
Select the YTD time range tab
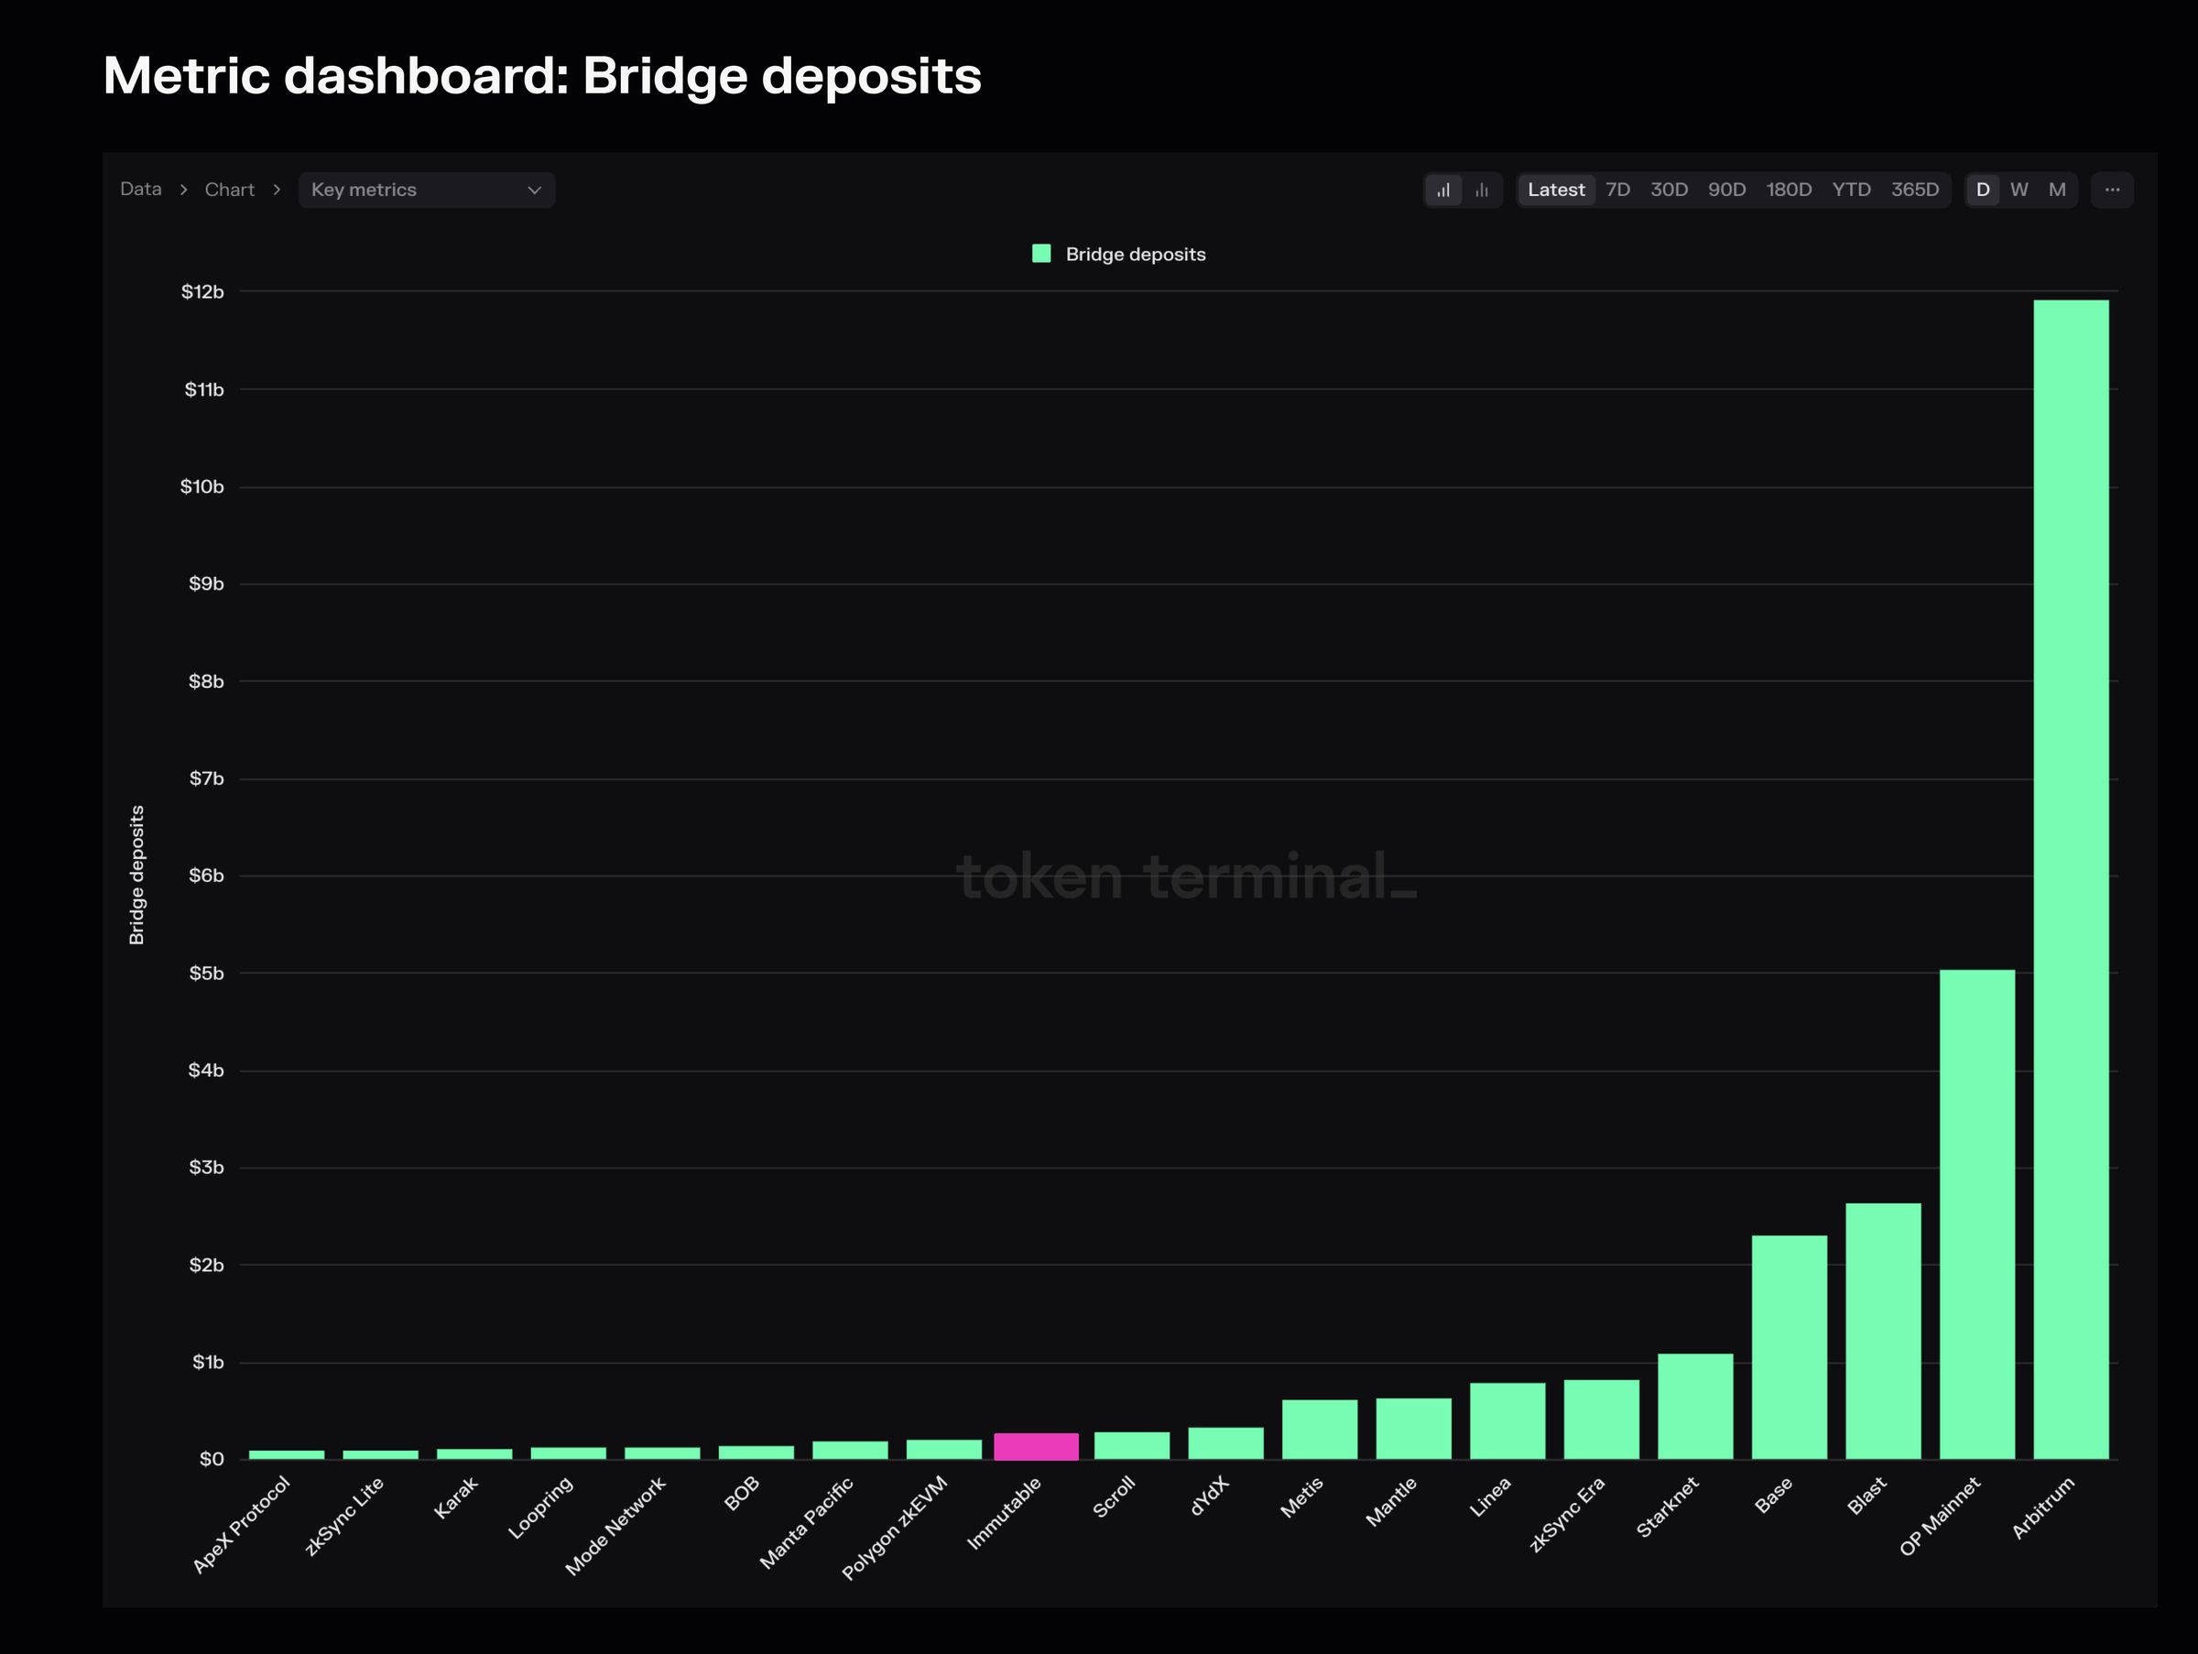(x=1851, y=190)
